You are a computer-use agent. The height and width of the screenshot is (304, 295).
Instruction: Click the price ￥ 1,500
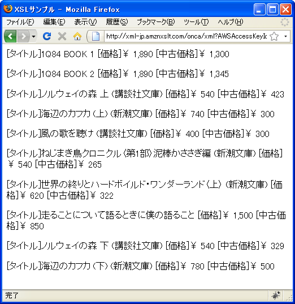tap(238, 215)
